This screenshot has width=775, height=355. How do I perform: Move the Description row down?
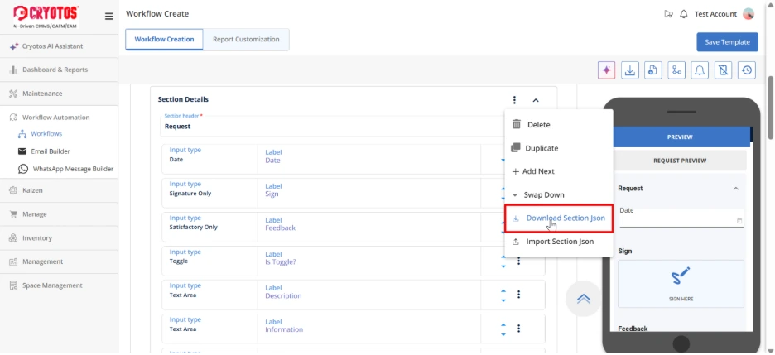click(x=503, y=300)
